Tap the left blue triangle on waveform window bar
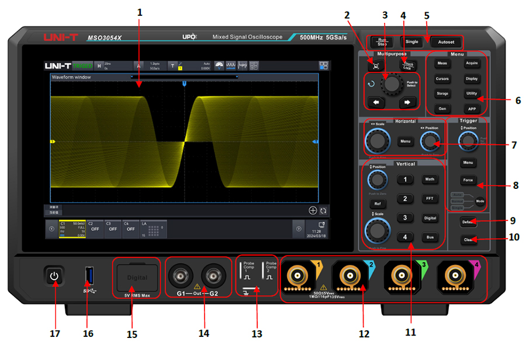The height and width of the screenshot is (345, 526). [x=132, y=77]
